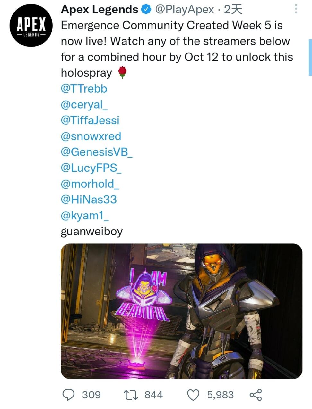Visit the @snowxred profile link
Screen dimensions: 312x409
click(91, 136)
